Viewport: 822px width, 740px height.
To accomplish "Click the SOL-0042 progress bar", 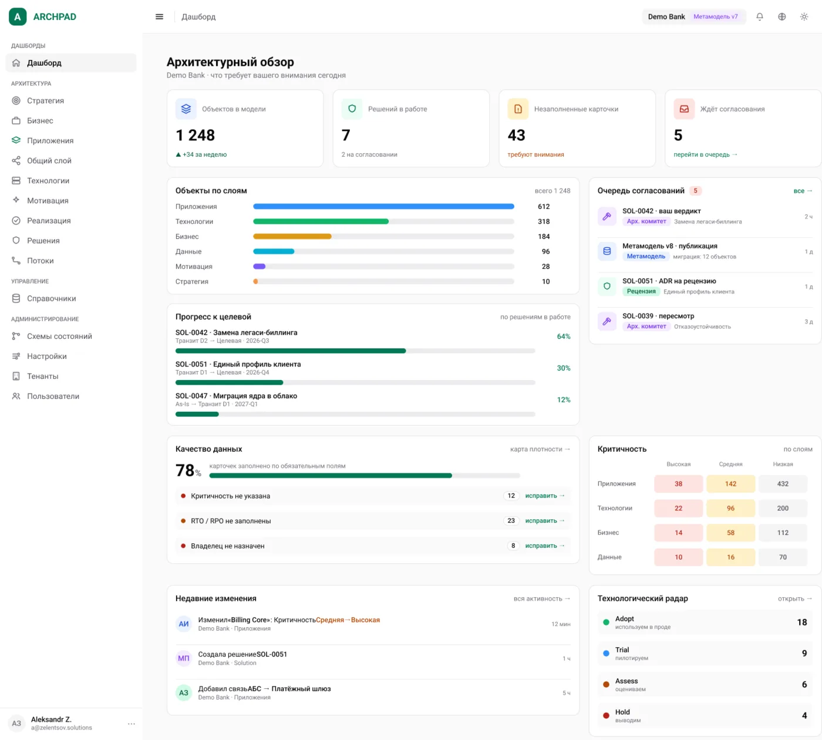I will tap(355, 351).
